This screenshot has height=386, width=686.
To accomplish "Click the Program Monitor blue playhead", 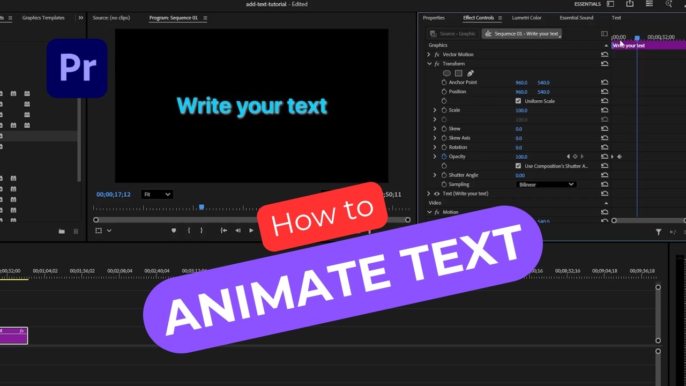I will (x=202, y=207).
